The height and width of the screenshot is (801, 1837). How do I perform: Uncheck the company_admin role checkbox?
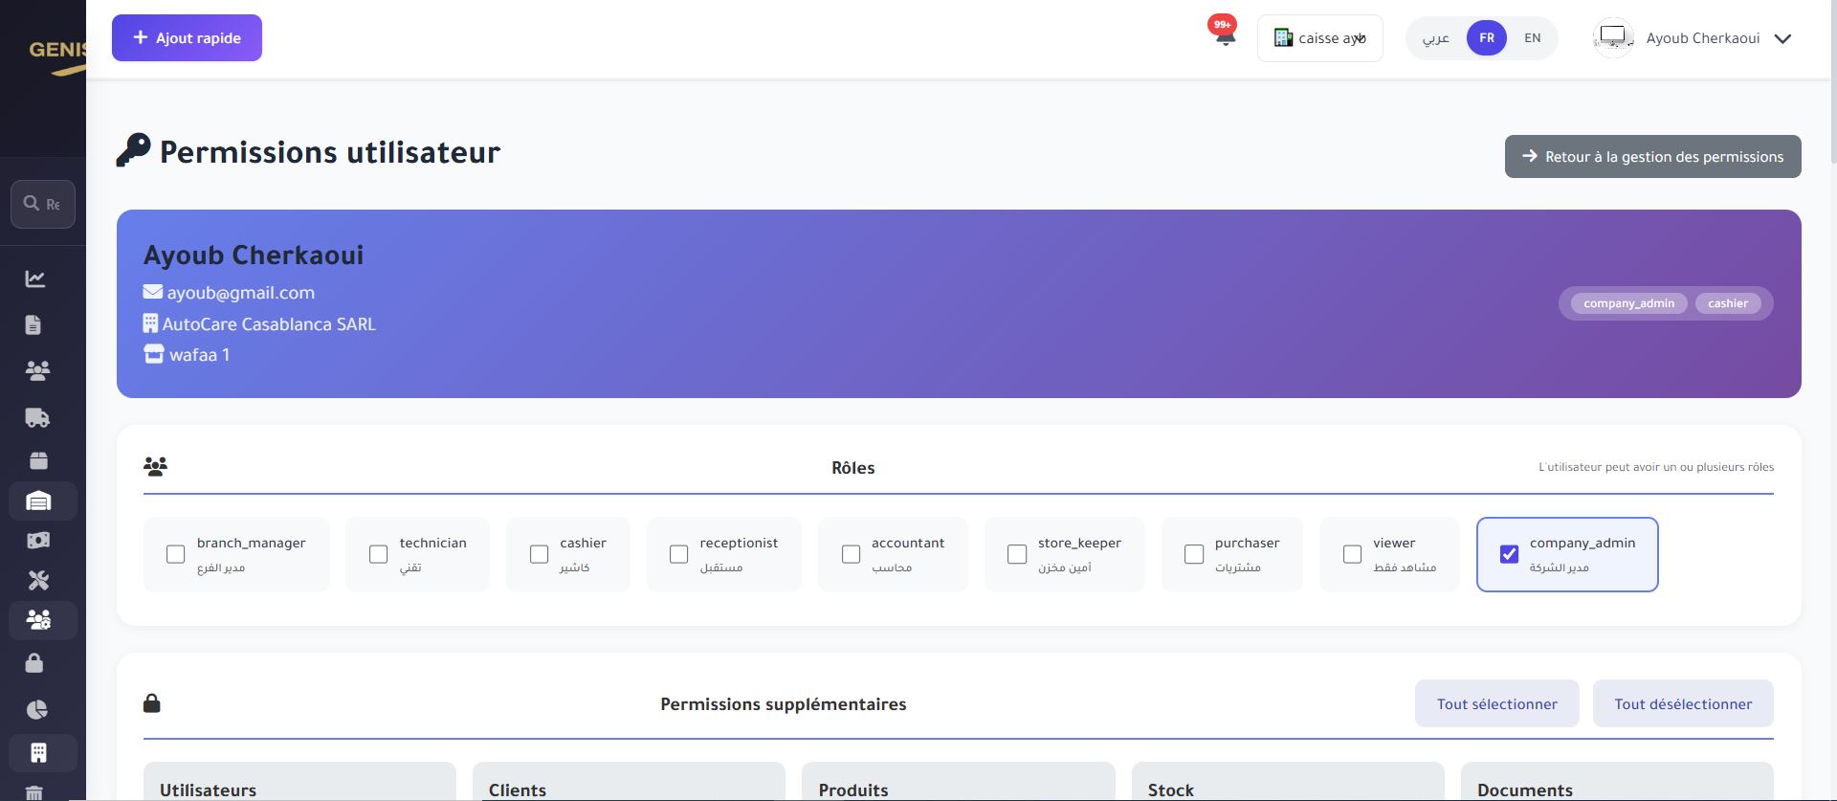click(x=1509, y=554)
